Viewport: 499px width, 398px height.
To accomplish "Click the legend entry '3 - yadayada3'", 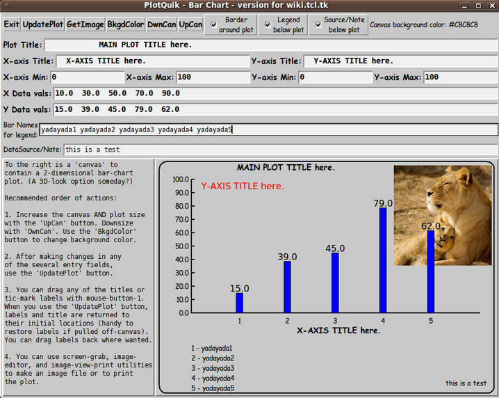I will click(x=213, y=368).
